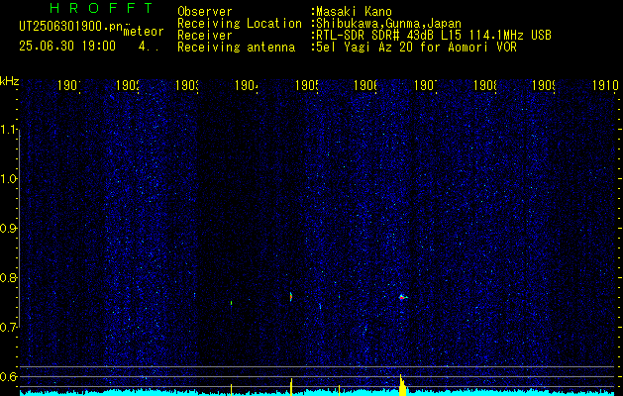Click the 0.9 frequency axis label

coord(8,229)
